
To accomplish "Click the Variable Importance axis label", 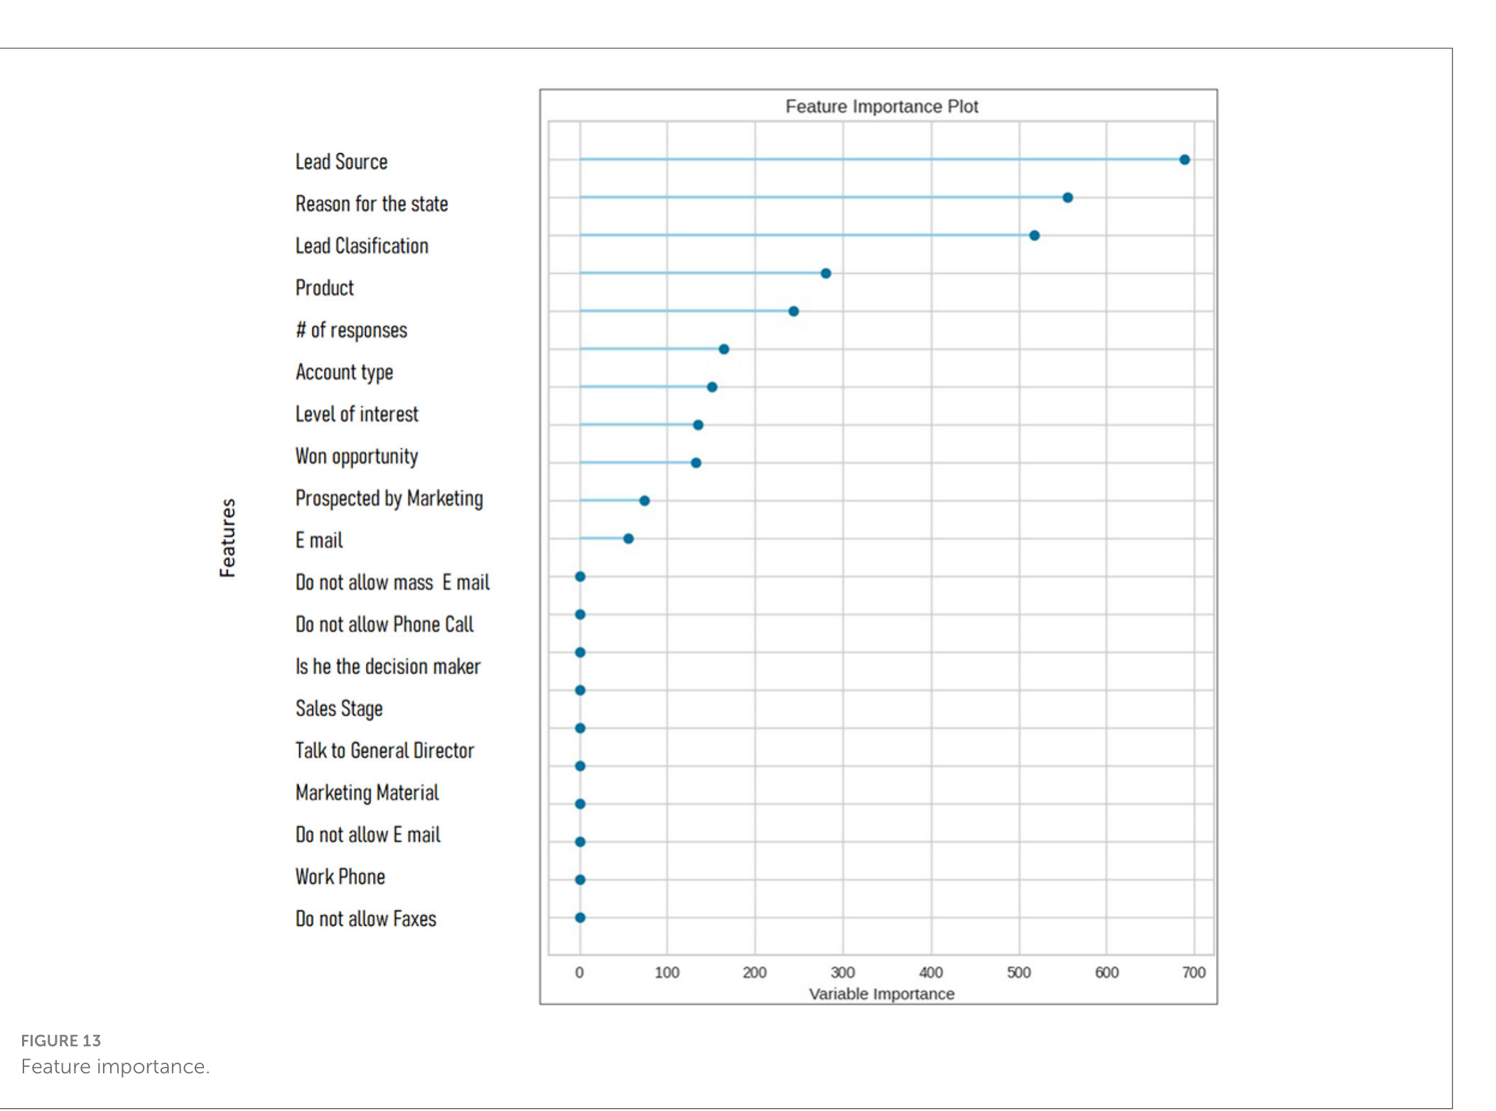I will [881, 994].
